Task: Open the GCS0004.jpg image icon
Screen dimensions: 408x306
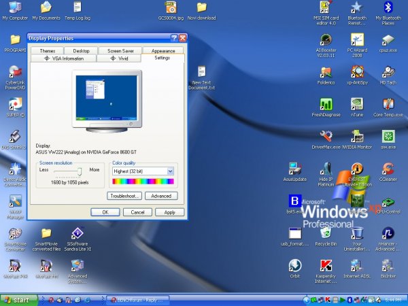Action: tap(171, 11)
